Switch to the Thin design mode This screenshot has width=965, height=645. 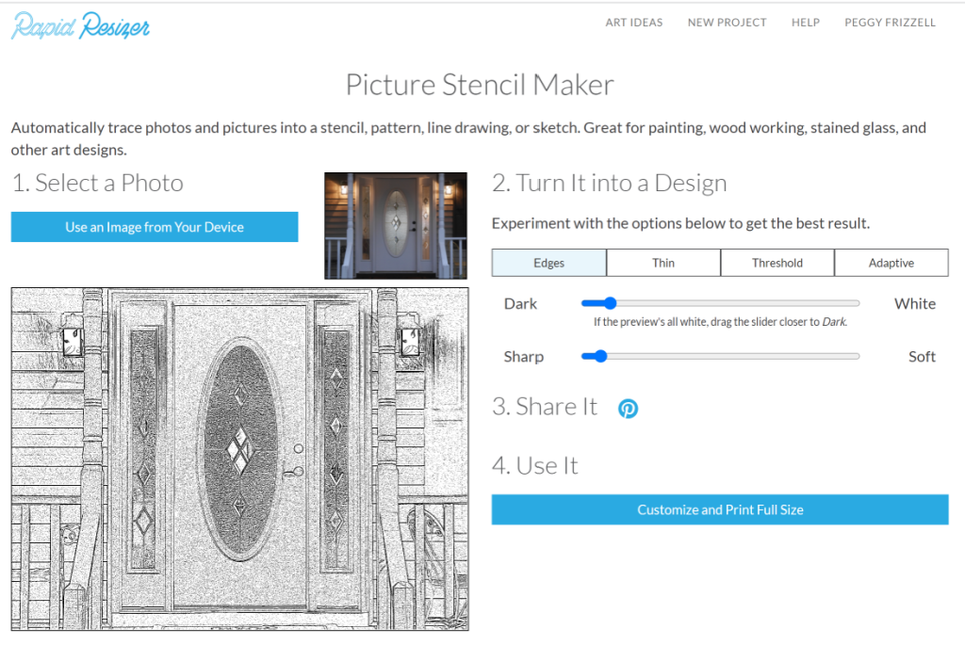(663, 263)
